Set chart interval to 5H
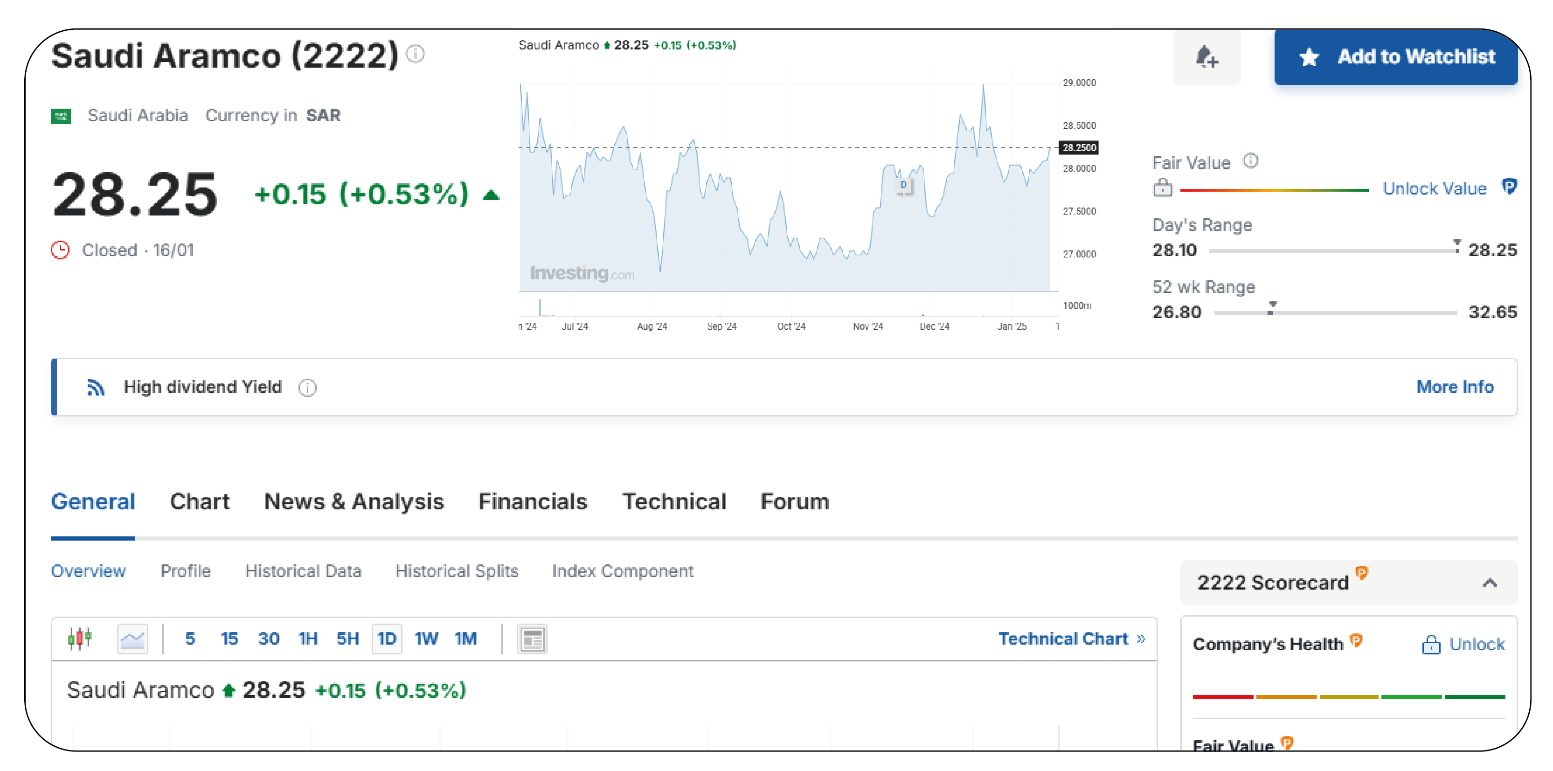The height and width of the screenshot is (771, 1553). coord(348,639)
